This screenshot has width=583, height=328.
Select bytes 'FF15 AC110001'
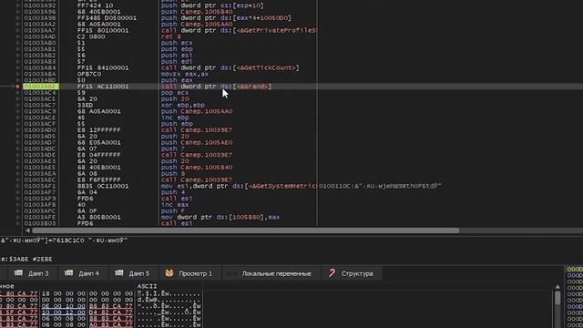pos(103,87)
